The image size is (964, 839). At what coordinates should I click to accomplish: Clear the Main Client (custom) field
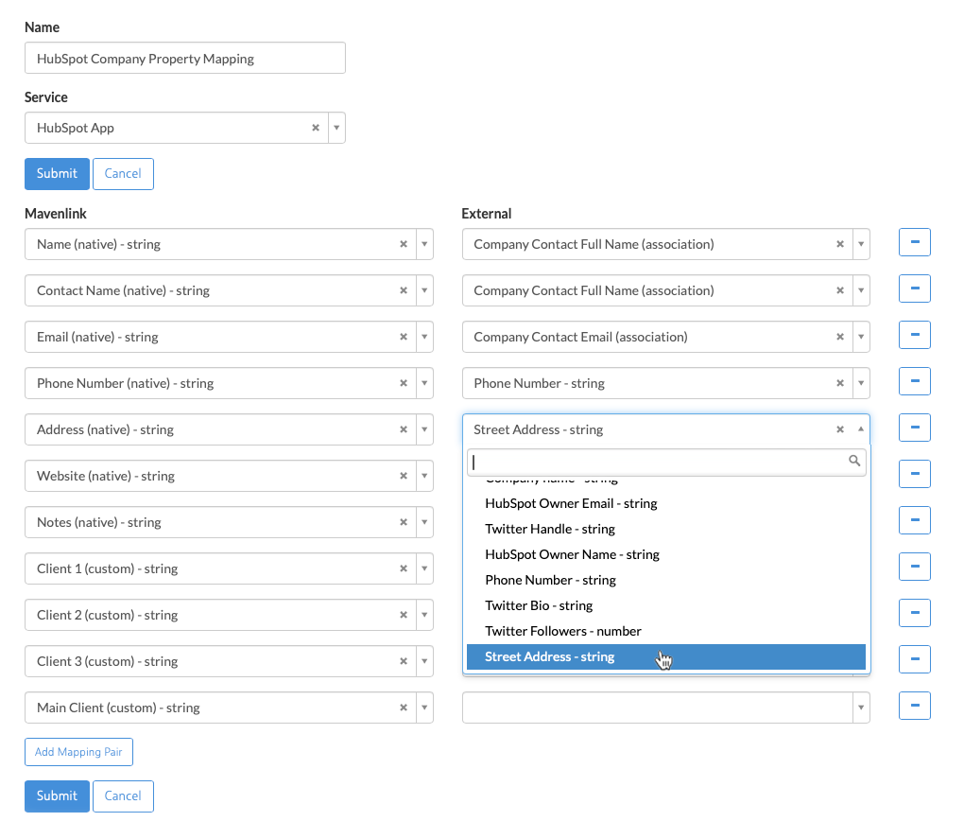click(404, 708)
